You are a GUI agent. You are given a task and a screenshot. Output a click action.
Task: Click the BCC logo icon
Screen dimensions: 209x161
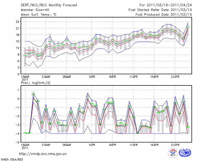click(x=173, y=153)
